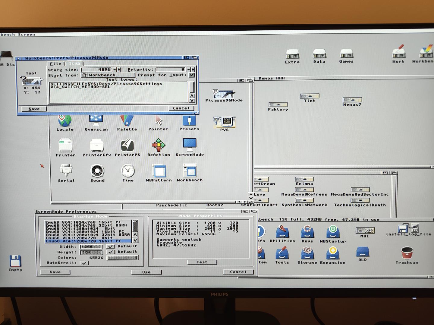Switch to the File tab
The height and width of the screenshot is (325, 434).
(55, 63)
